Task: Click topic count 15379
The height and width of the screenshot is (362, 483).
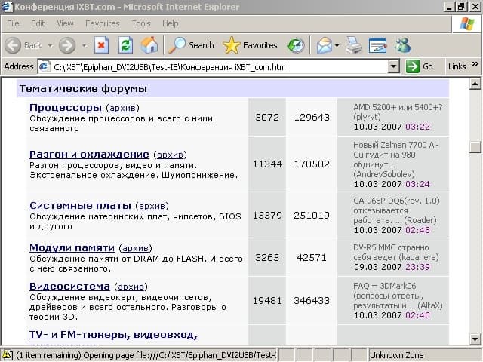Action: 267,215
